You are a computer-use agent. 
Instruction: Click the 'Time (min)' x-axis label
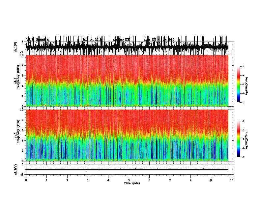click(132, 183)
